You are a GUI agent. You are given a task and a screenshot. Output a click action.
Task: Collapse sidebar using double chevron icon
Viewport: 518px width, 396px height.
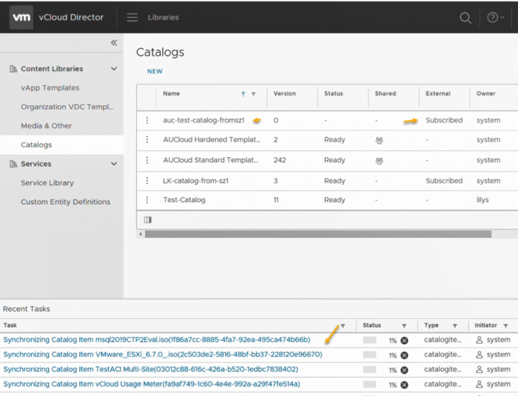[x=114, y=44]
